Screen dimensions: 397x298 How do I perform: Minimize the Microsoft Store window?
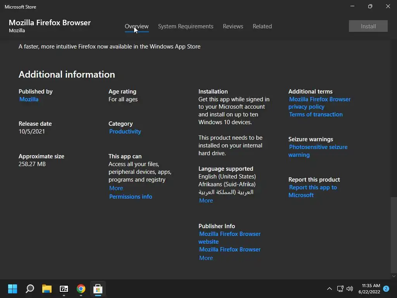pos(352,6)
